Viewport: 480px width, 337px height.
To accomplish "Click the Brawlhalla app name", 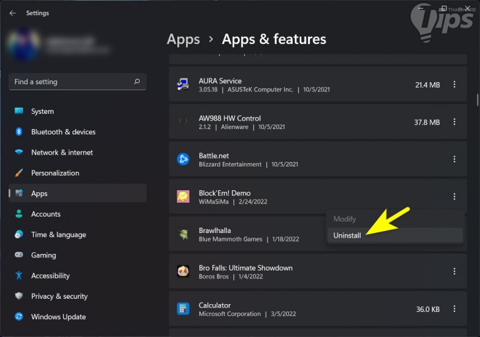I will point(214,230).
